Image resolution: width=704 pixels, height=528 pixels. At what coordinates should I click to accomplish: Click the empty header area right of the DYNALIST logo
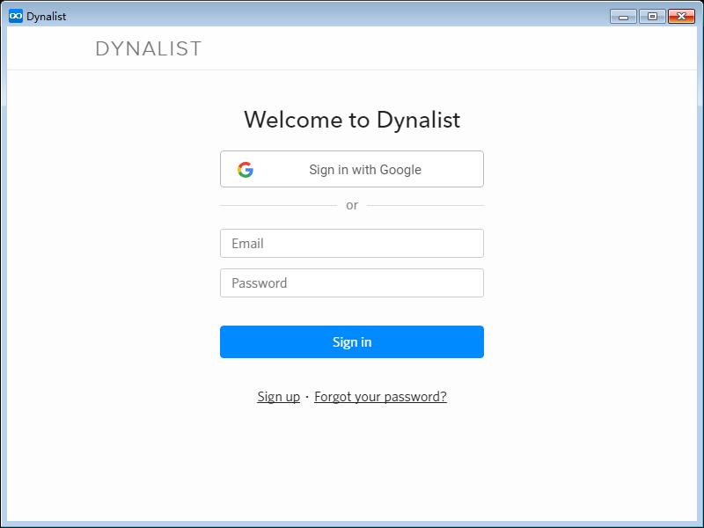449,48
